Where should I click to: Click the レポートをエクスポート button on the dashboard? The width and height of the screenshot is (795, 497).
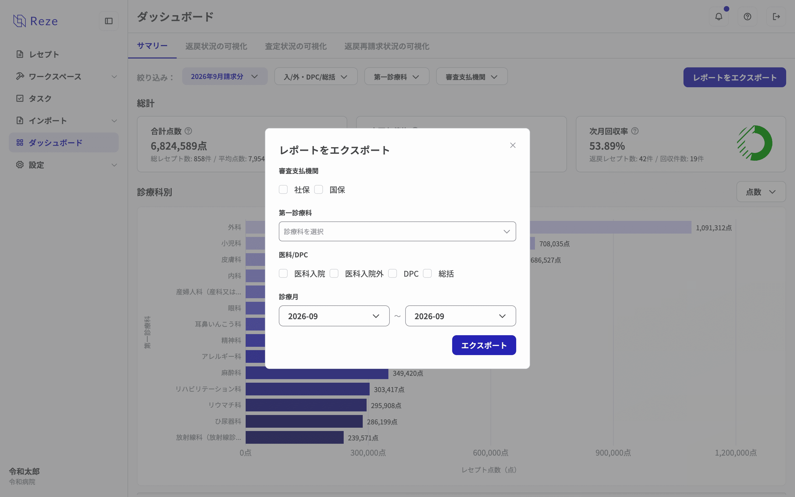pos(735,77)
